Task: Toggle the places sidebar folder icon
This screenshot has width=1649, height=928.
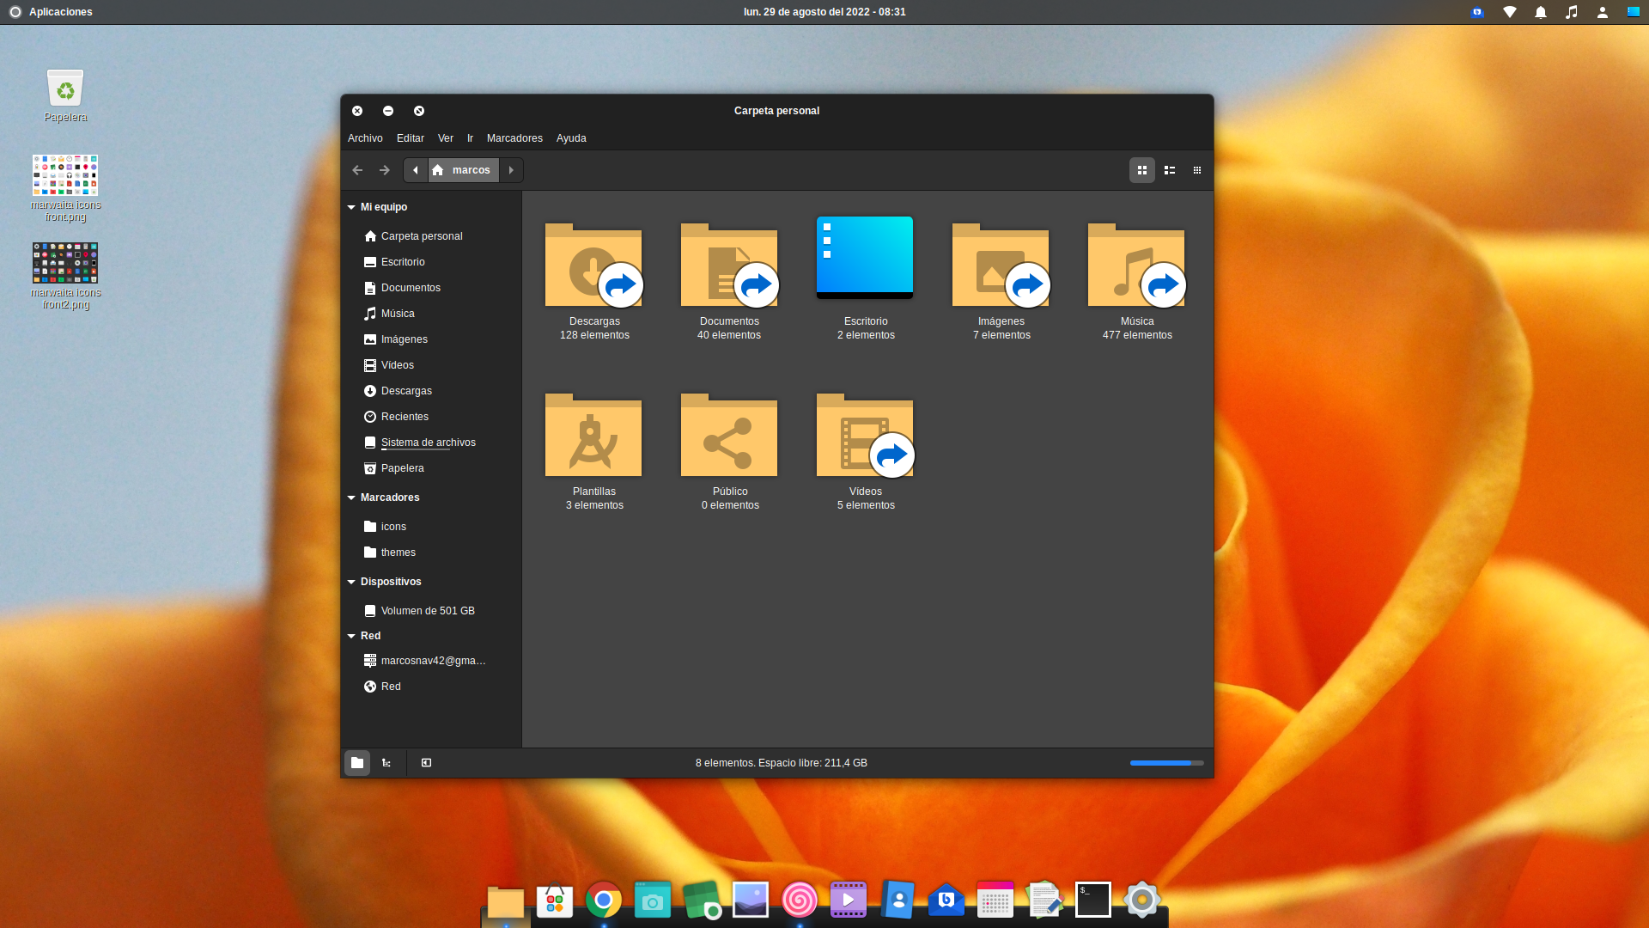Action: tap(357, 762)
